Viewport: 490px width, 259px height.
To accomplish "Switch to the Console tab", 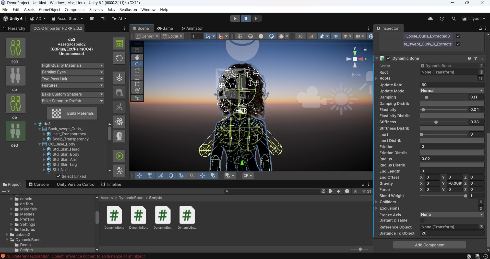I will [x=39, y=184].
